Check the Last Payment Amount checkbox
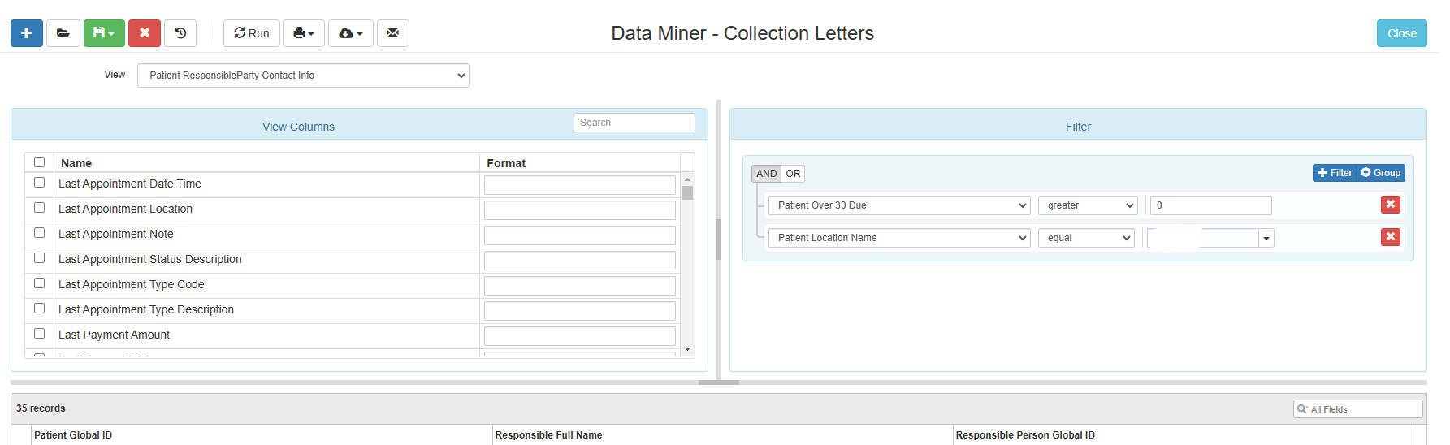Screen dimensions: 1450x445 pyautogui.click(x=39, y=334)
